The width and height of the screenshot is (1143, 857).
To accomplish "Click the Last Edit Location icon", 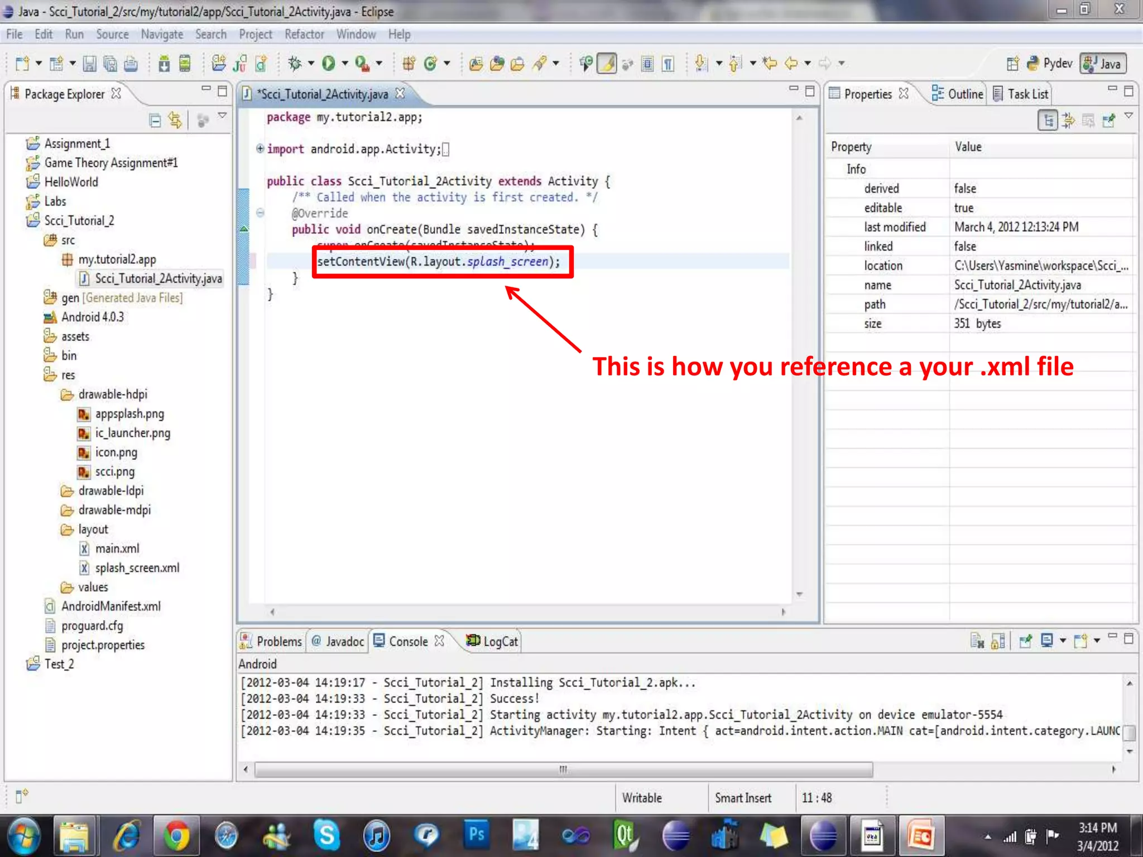I will 770,63.
